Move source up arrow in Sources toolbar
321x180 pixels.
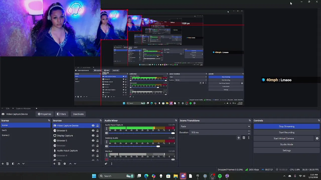(70, 164)
